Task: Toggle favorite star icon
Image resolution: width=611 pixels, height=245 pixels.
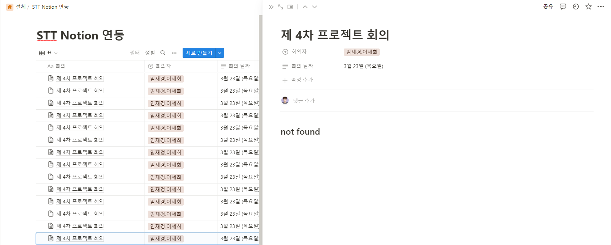Action: [588, 7]
